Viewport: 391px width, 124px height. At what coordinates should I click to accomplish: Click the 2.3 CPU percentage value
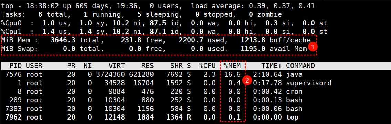click(209, 74)
